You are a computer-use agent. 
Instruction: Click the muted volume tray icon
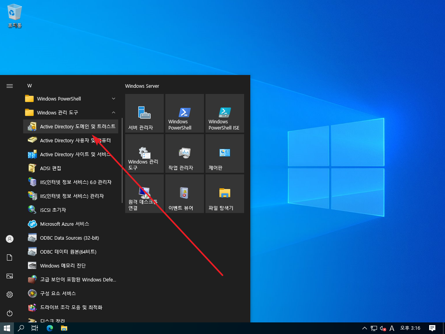point(383,328)
